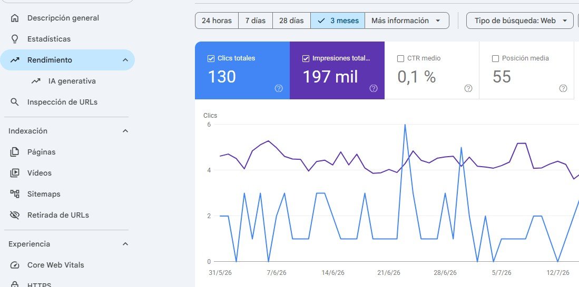The image size is (579, 287).
Task: Select the 3 meses date range
Action: pos(338,20)
